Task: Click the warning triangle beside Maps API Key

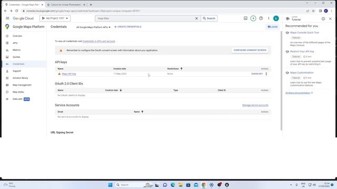Action: tap(60, 73)
